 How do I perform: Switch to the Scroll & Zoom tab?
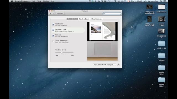[x=84, y=19]
